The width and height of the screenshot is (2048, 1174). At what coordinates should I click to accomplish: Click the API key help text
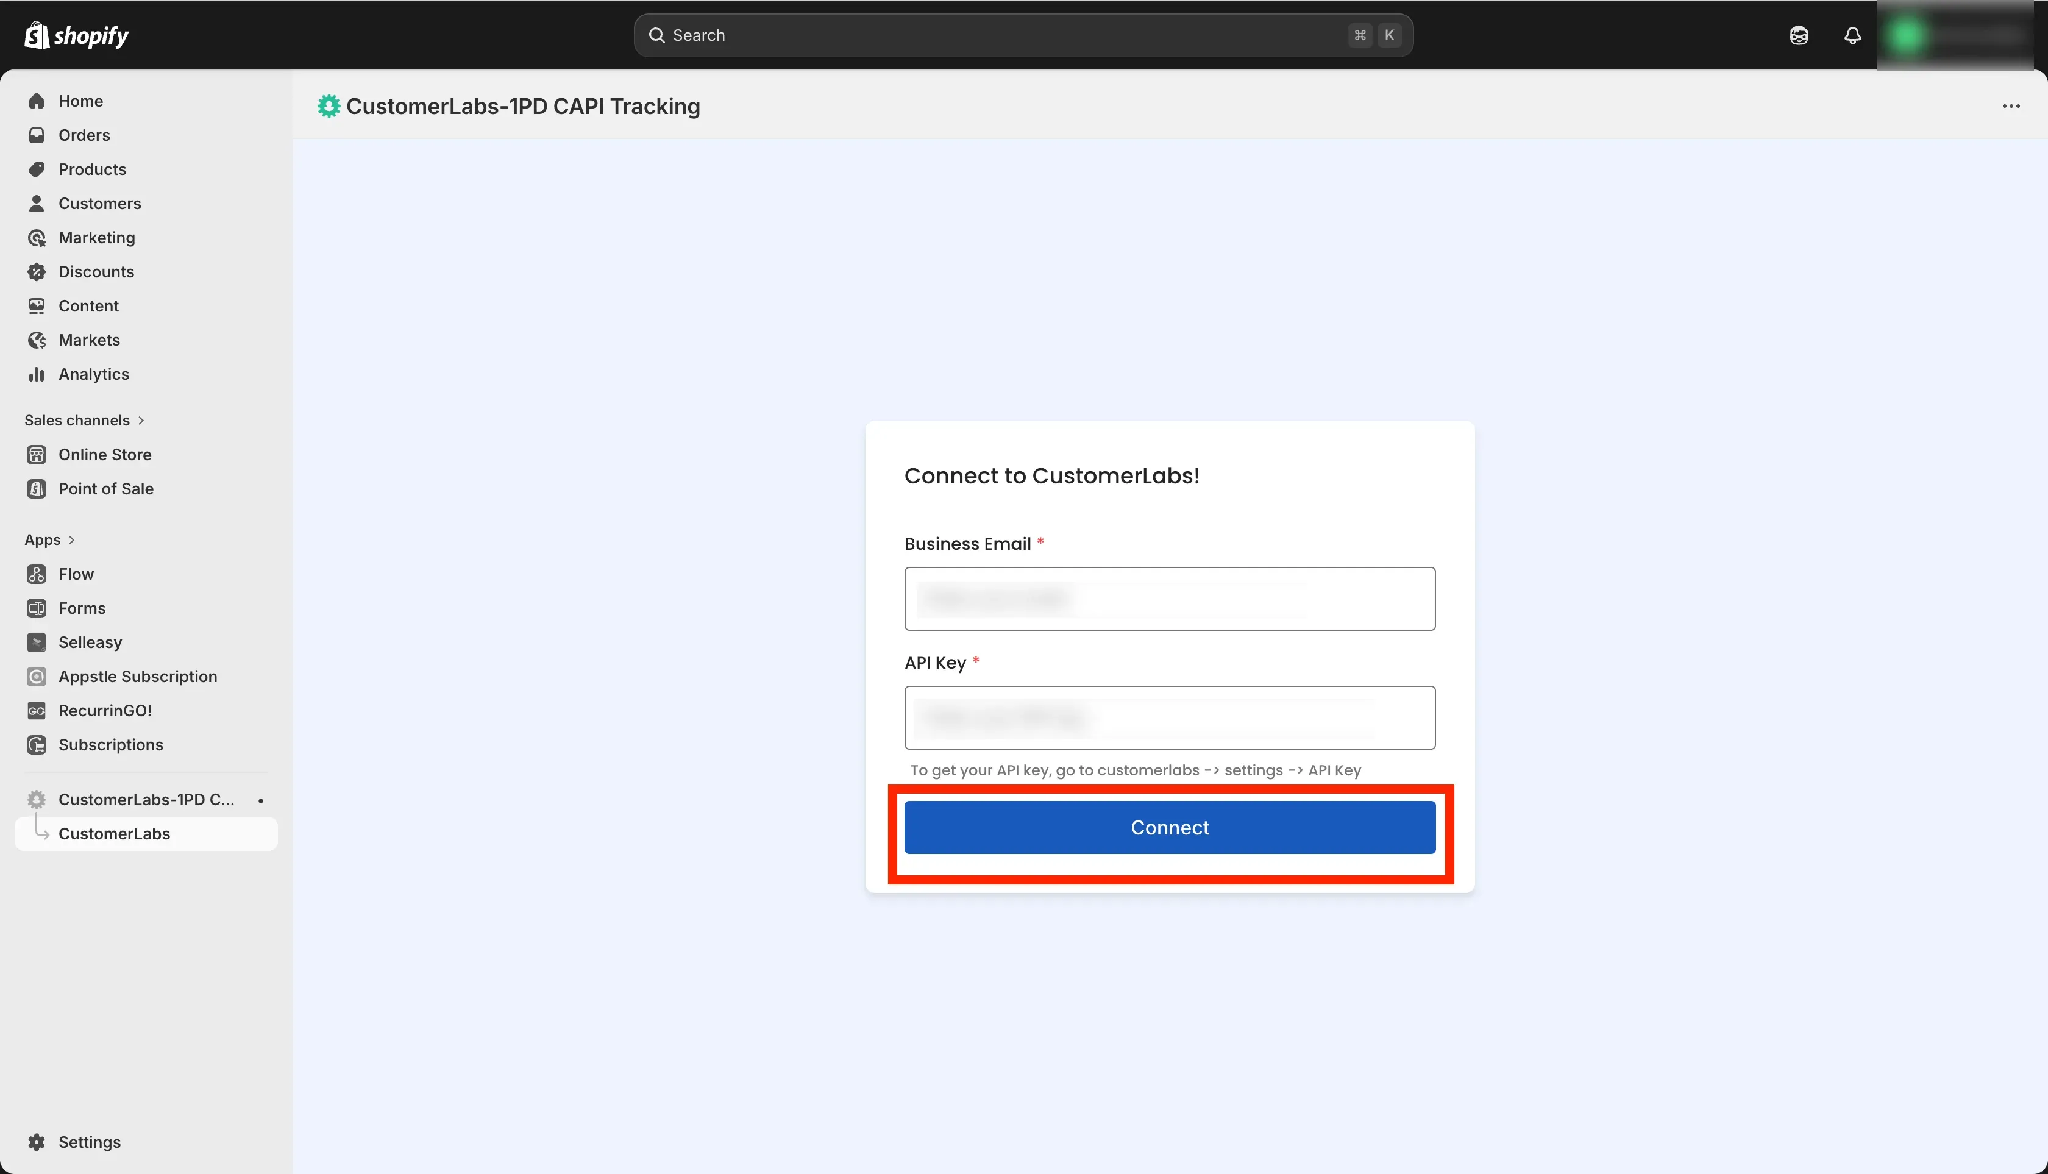[1136, 770]
